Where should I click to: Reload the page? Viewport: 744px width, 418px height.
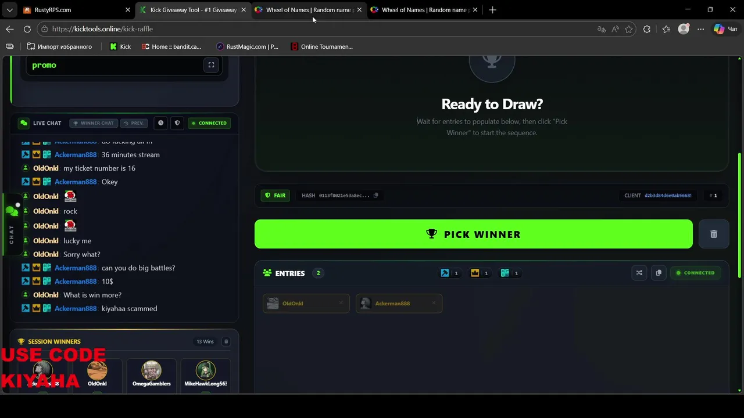click(x=27, y=29)
